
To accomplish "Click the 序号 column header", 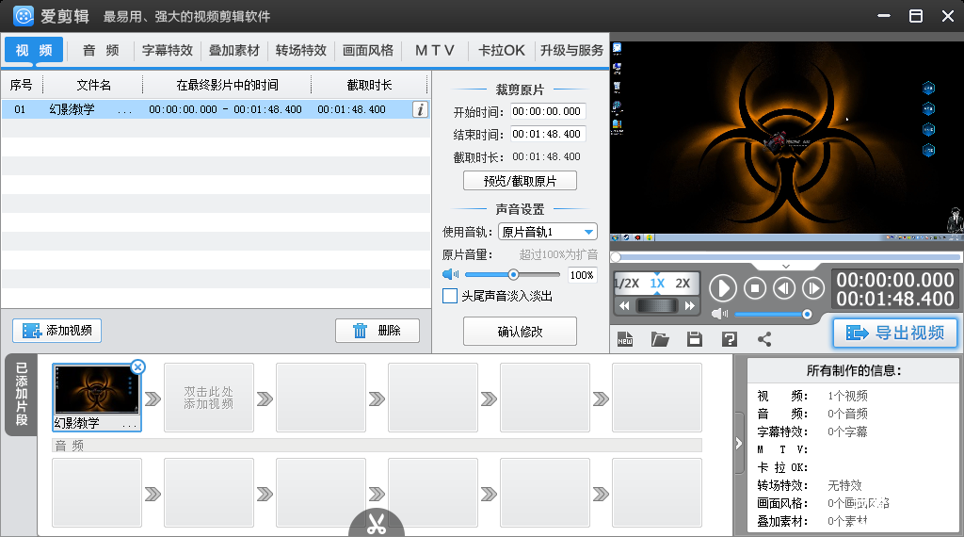I will coord(22,85).
